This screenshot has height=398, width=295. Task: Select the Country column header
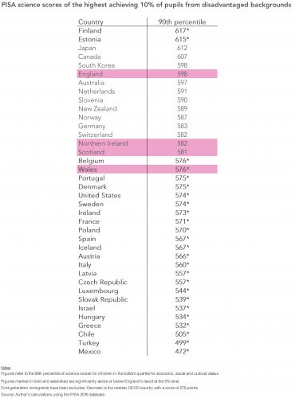coord(91,22)
